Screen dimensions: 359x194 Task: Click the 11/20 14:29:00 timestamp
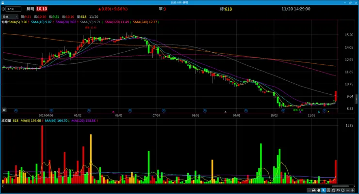coord(296,9)
